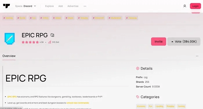Click the server count bar chart icon

click(x=50, y=42)
